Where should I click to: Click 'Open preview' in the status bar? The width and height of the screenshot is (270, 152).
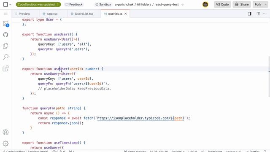135,151
